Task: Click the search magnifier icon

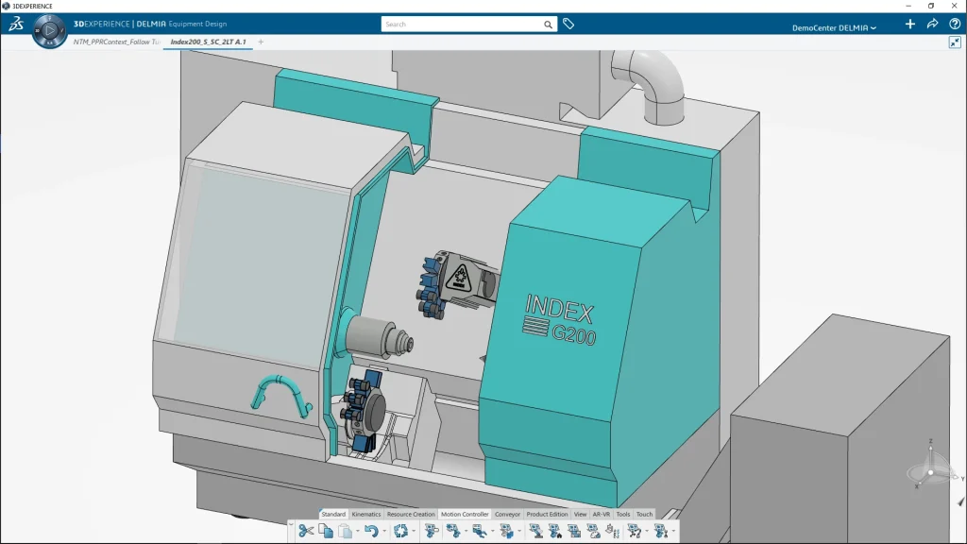Action: pyautogui.click(x=549, y=25)
